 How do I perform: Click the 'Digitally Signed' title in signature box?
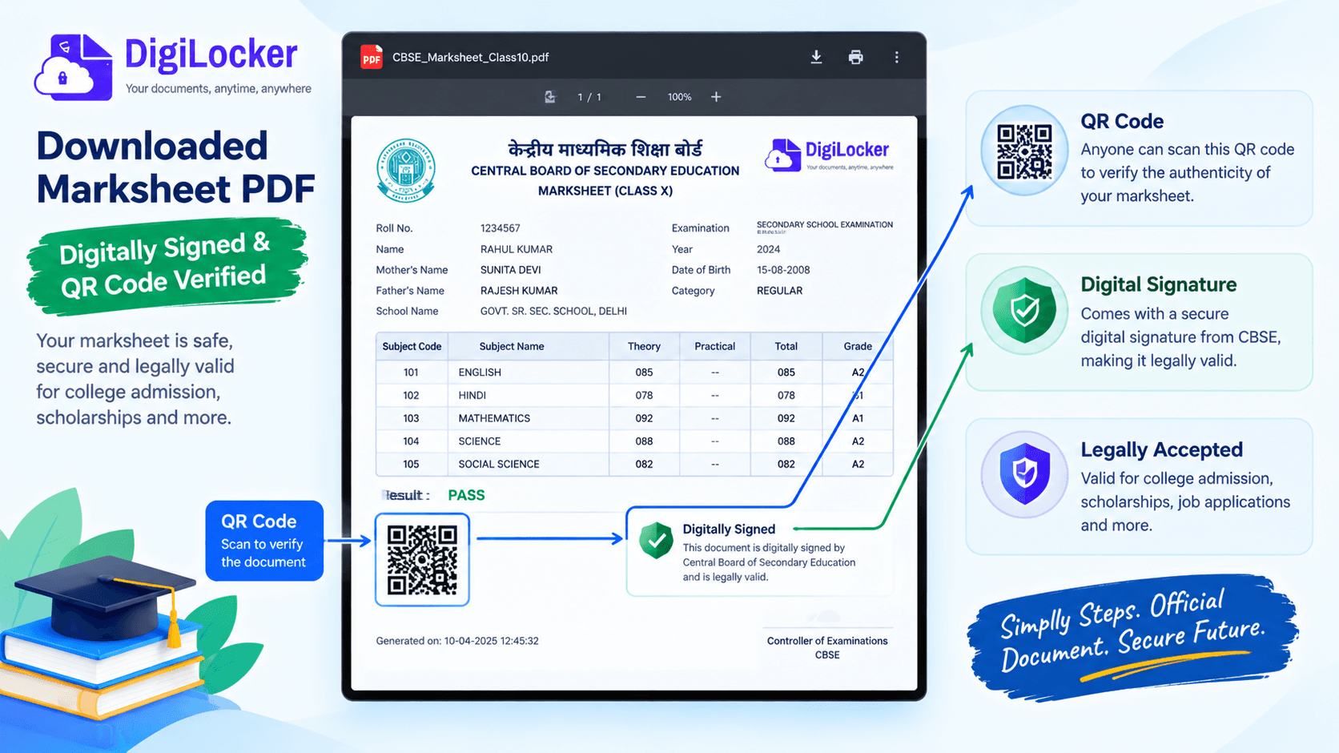(x=729, y=529)
